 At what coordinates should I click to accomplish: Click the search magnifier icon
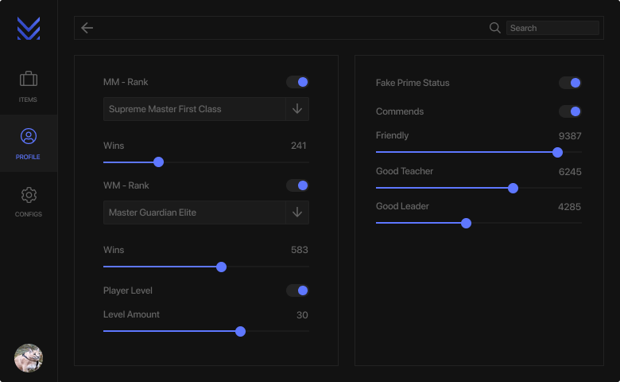[x=494, y=28]
